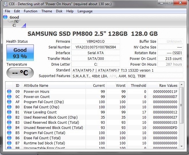The width and height of the screenshot is (189, 155).
Task: Open the Disk menu
Action: click(59, 11)
